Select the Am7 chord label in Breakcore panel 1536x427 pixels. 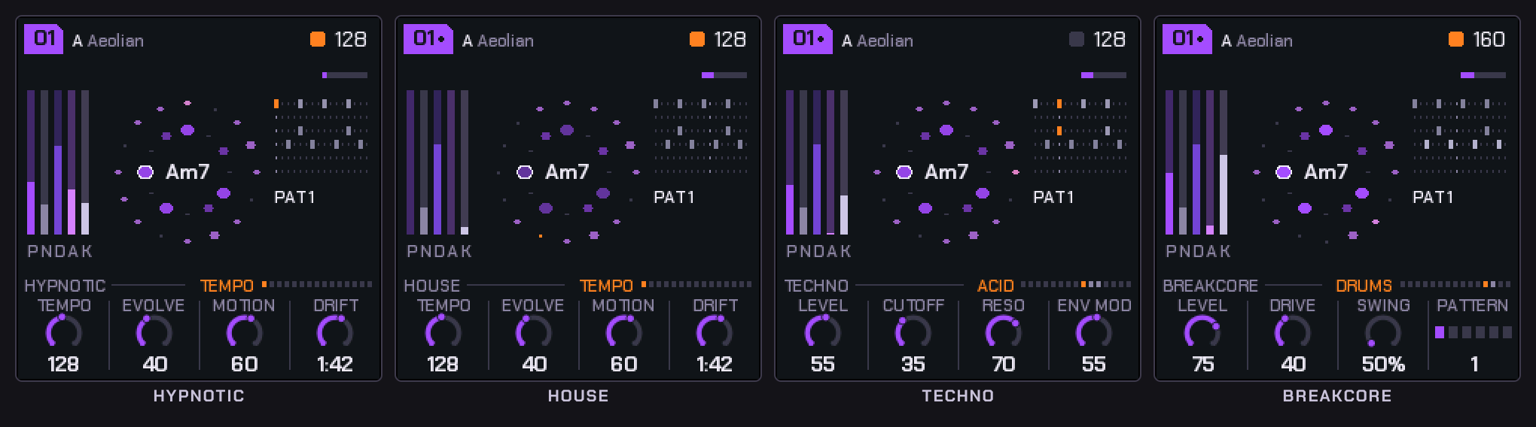pos(1326,172)
